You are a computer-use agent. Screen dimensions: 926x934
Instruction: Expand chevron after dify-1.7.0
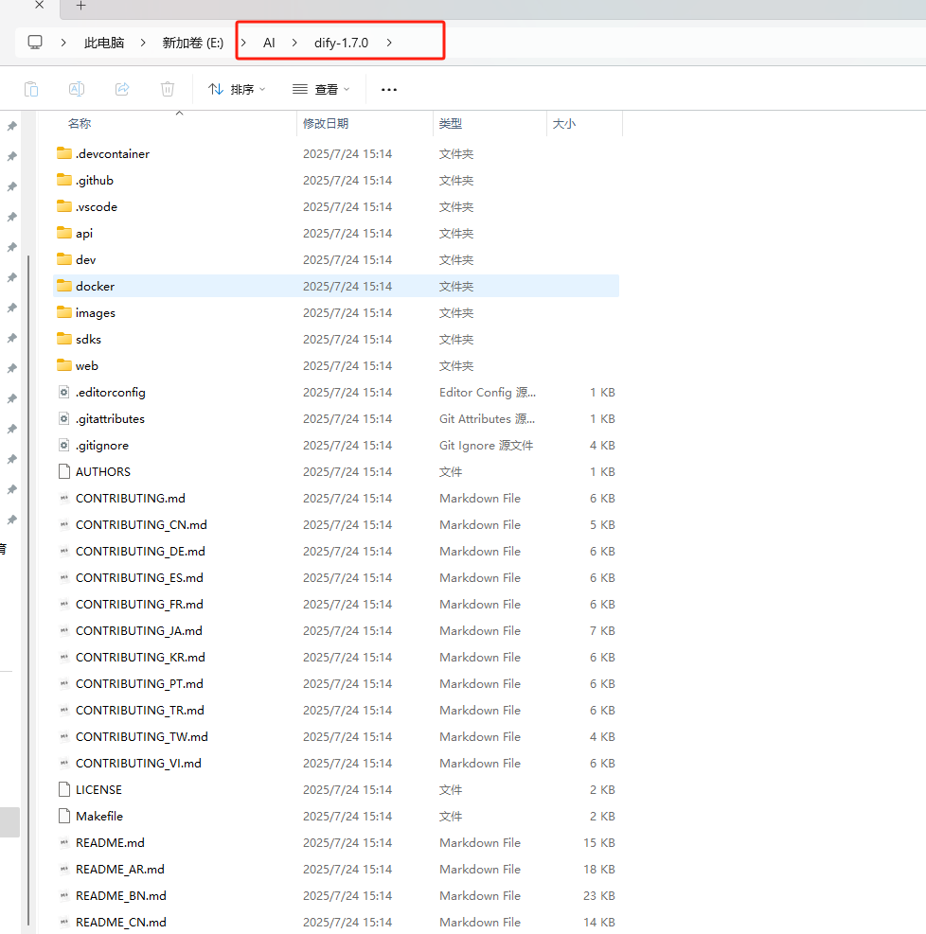(389, 43)
